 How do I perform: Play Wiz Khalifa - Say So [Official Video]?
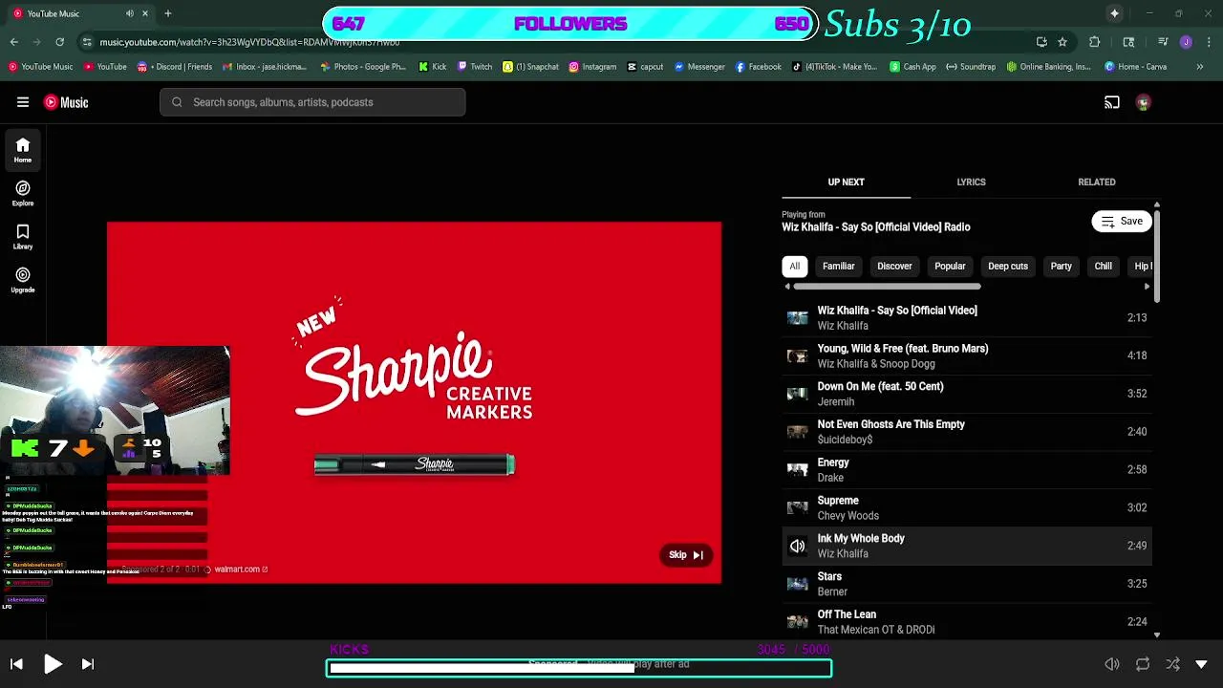click(x=967, y=317)
